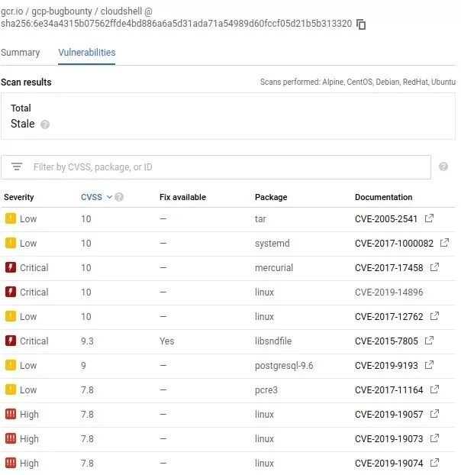Click Critical severity icon for mercurial
Image resolution: width=461 pixels, height=475 pixels.
click(x=11, y=267)
